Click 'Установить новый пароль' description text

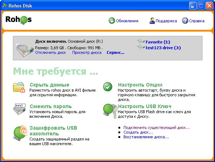pyautogui.click(x=51, y=112)
